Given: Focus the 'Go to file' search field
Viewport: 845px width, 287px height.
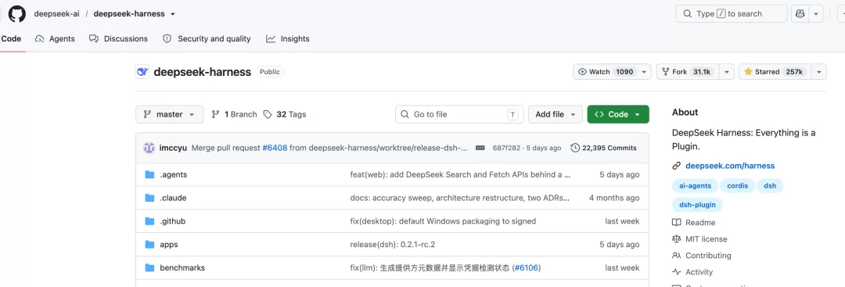Looking at the screenshot, I should coord(459,114).
